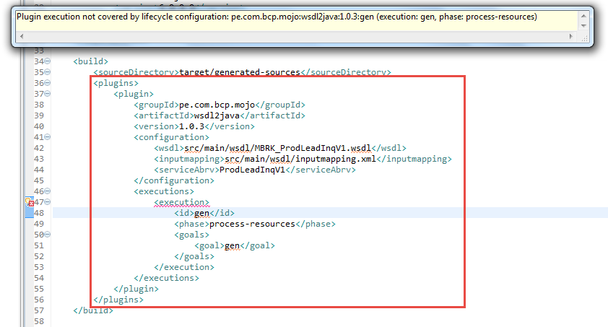
Task: Click artifactId value wsdl2java
Action: [x=217, y=115]
